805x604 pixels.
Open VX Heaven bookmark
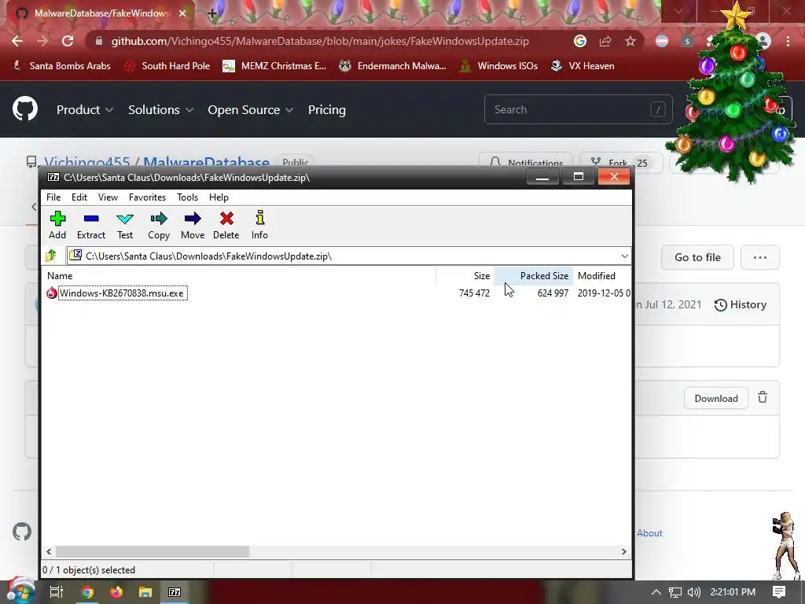point(583,66)
